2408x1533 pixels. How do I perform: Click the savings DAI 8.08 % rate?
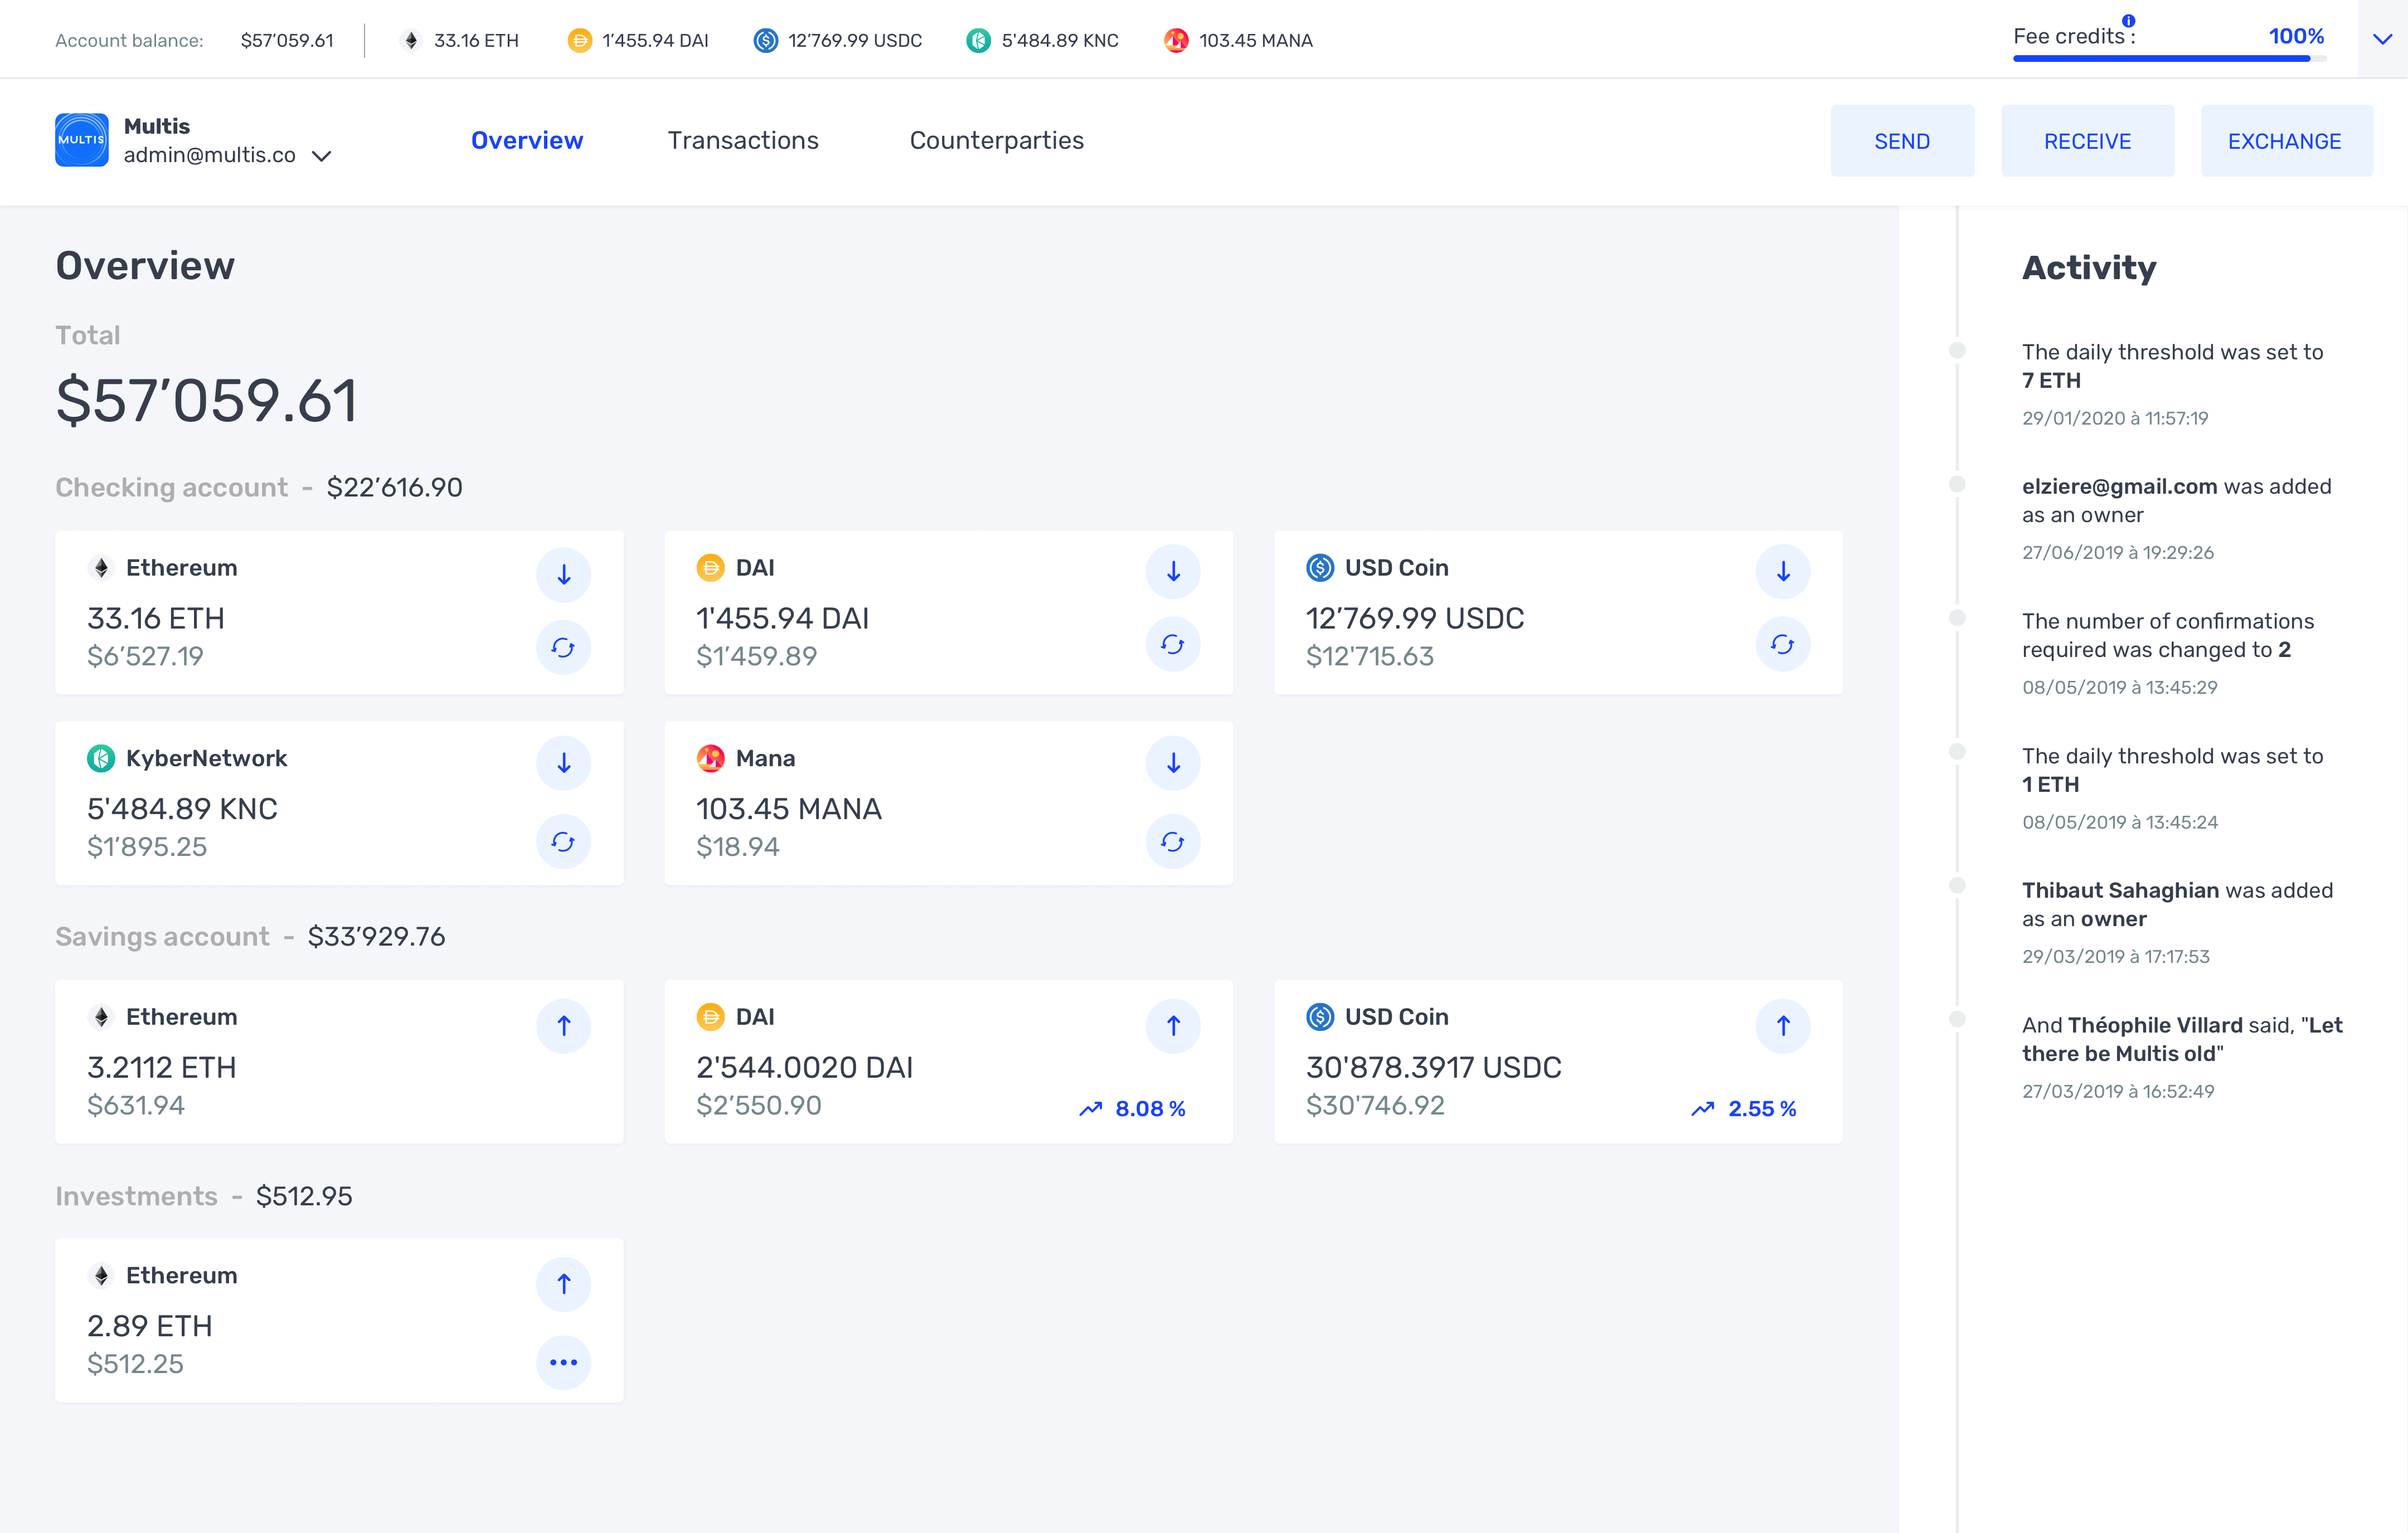click(x=1149, y=1109)
